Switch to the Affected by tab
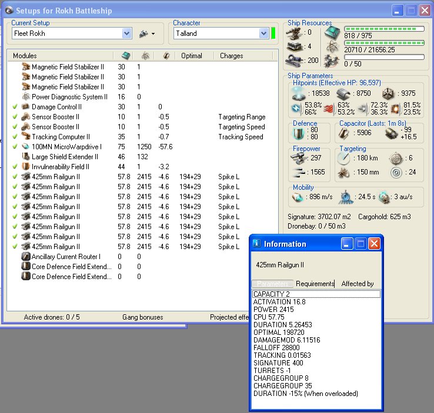The image size is (434, 413). [x=358, y=284]
